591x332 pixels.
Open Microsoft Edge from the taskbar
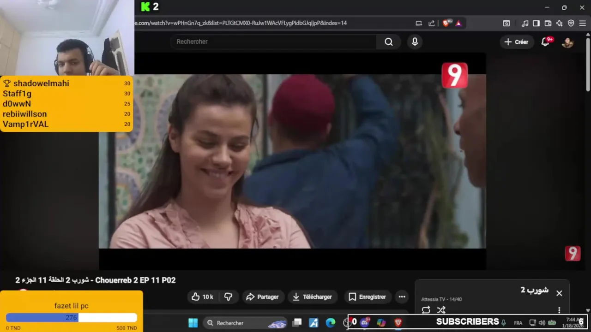pos(330,323)
